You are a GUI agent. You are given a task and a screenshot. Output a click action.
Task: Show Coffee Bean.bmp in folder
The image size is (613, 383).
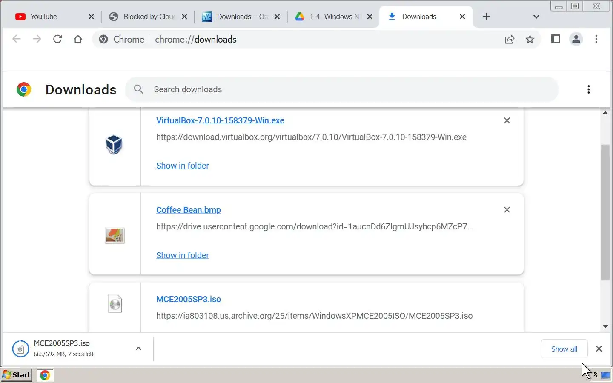click(x=183, y=255)
